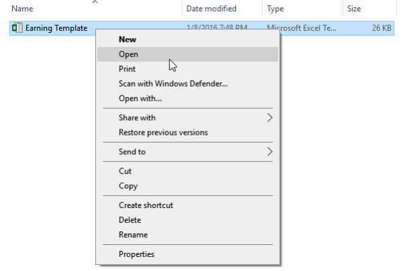
Task: Choose Open from the context menu
Action: [x=128, y=54]
